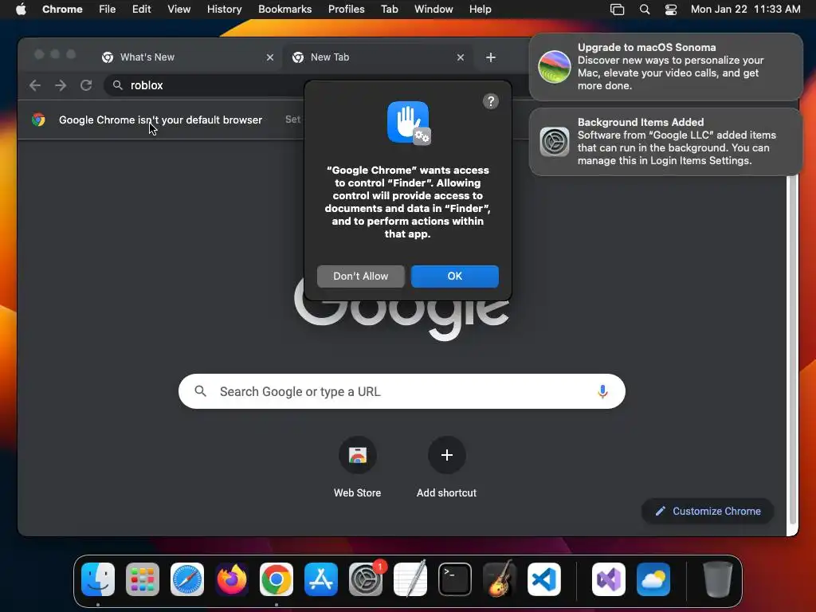
Task: Click the Chrome window vertical scrollbar
Action: click(x=793, y=349)
